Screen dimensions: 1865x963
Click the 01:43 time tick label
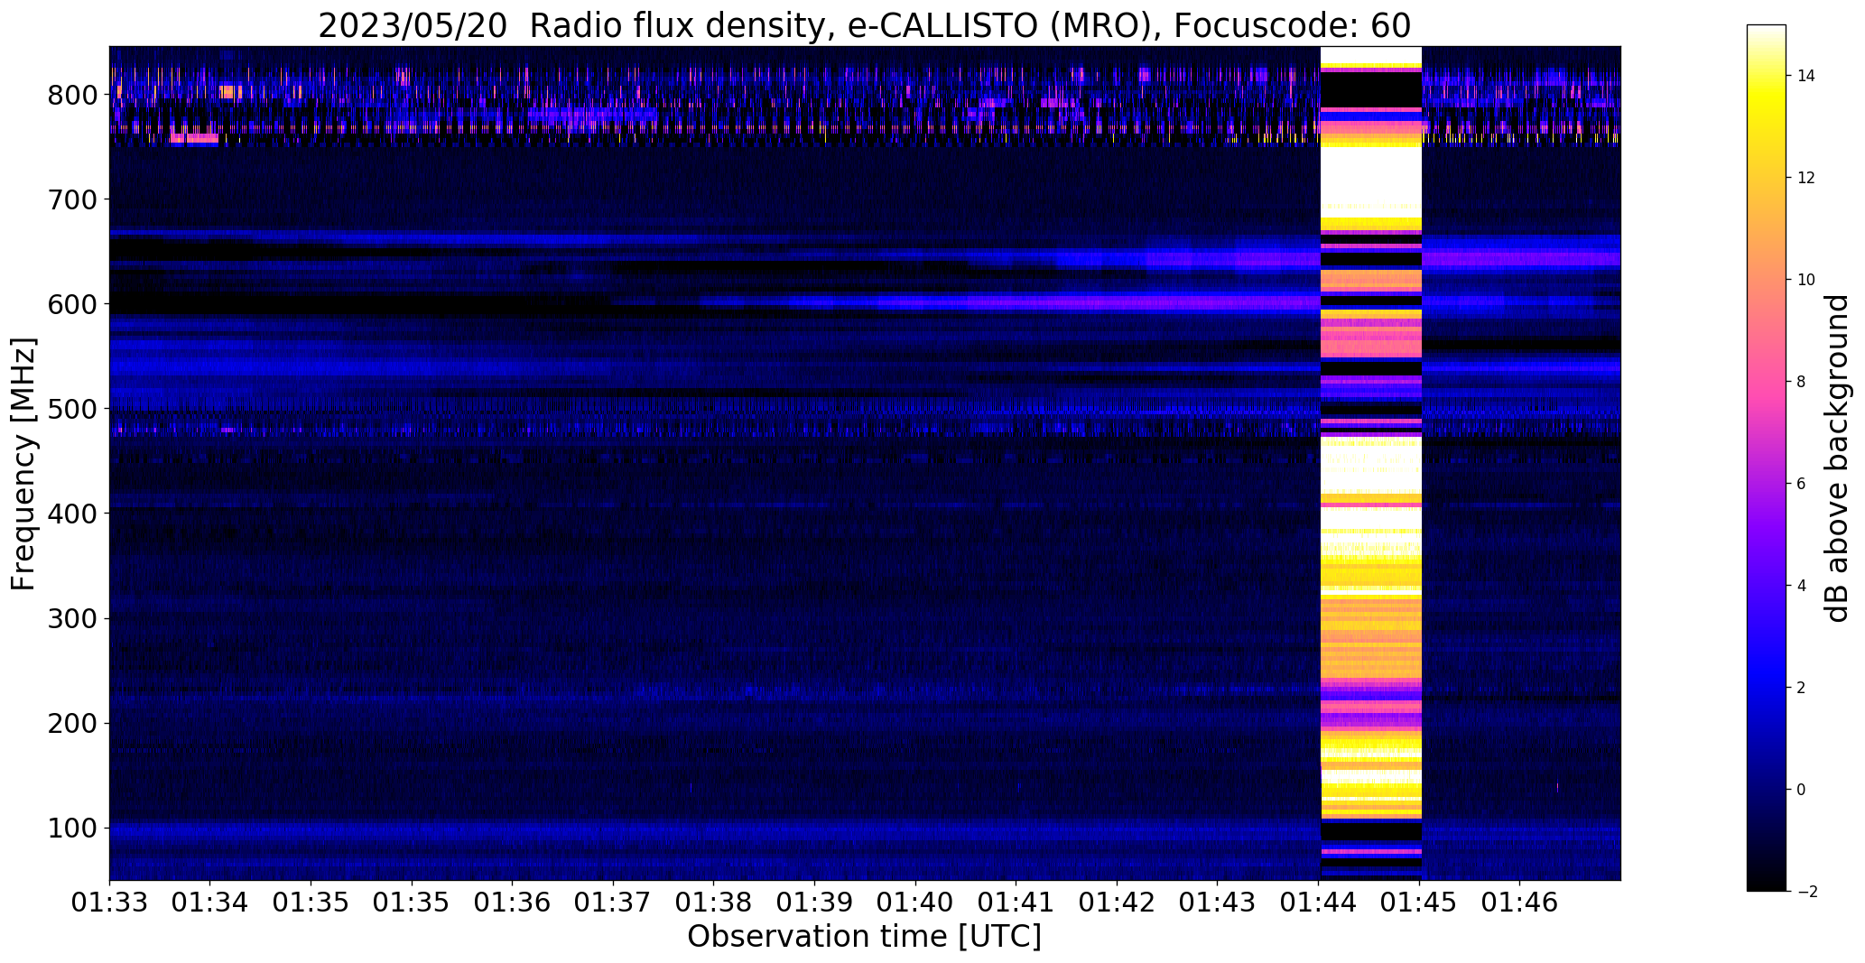click(x=1219, y=902)
